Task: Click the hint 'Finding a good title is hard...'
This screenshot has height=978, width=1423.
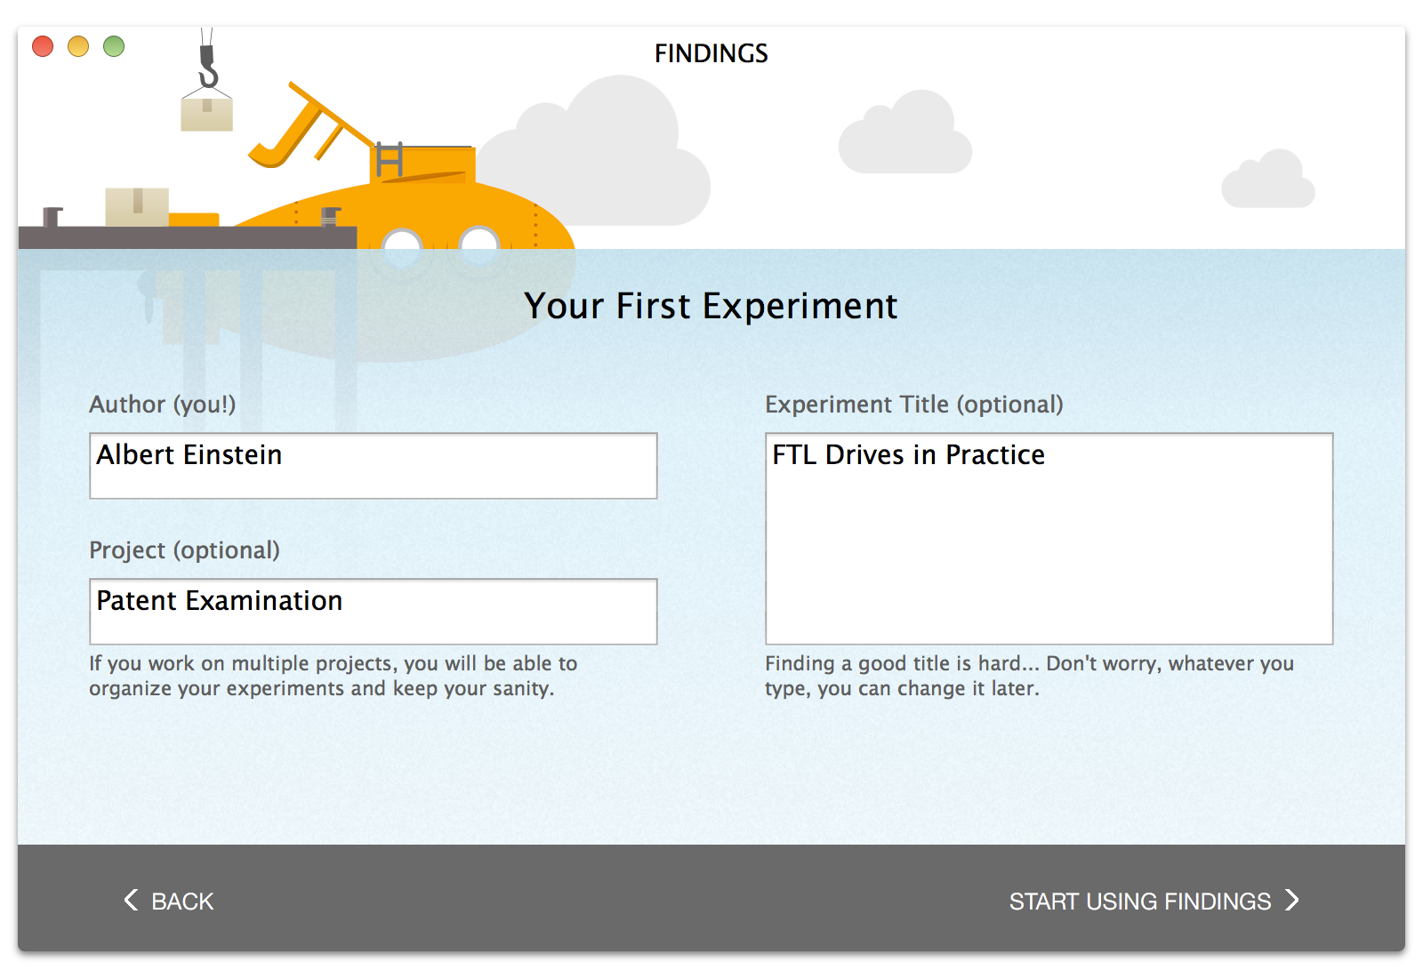Action: point(1029,676)
